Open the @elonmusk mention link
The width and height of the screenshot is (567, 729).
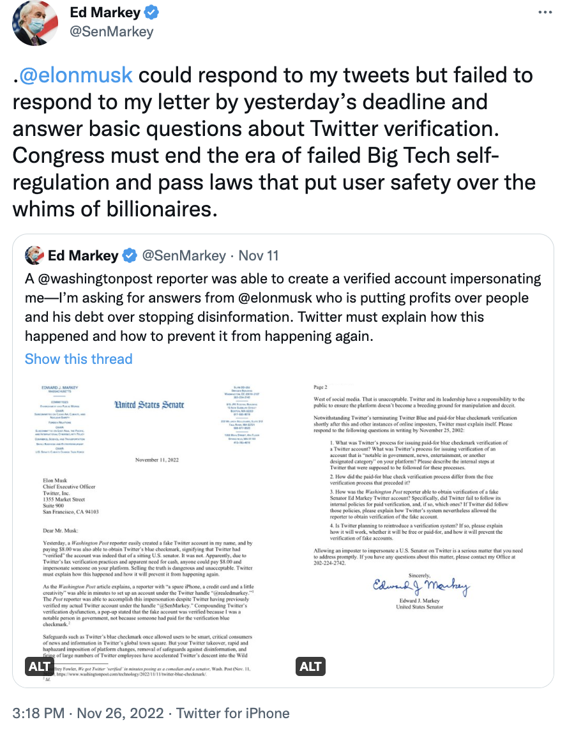pos(76,75)
